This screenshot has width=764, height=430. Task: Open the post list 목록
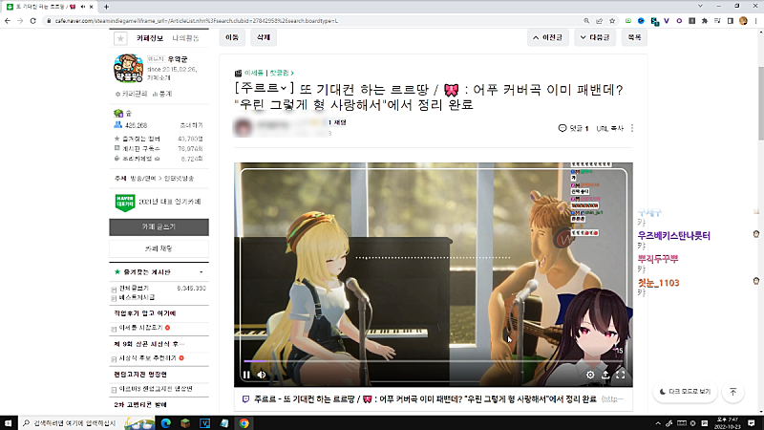pyautogui.click(x=634, y=37)
